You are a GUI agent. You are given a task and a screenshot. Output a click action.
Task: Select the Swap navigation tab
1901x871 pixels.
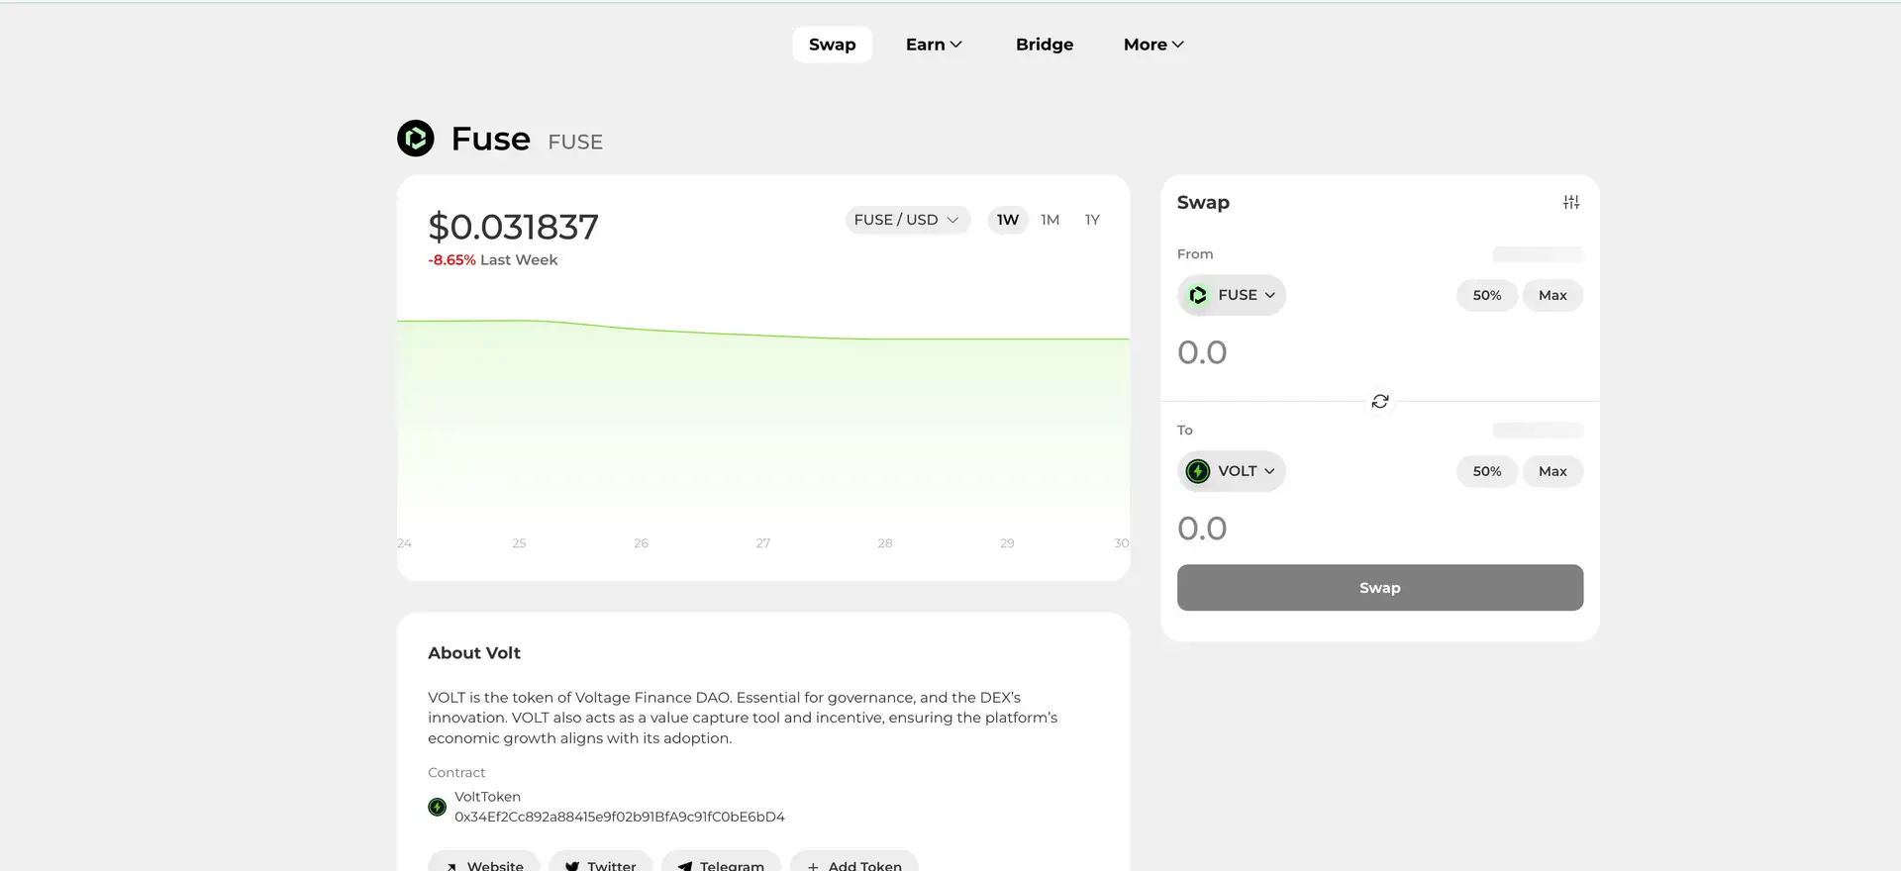tap(832, 45)
